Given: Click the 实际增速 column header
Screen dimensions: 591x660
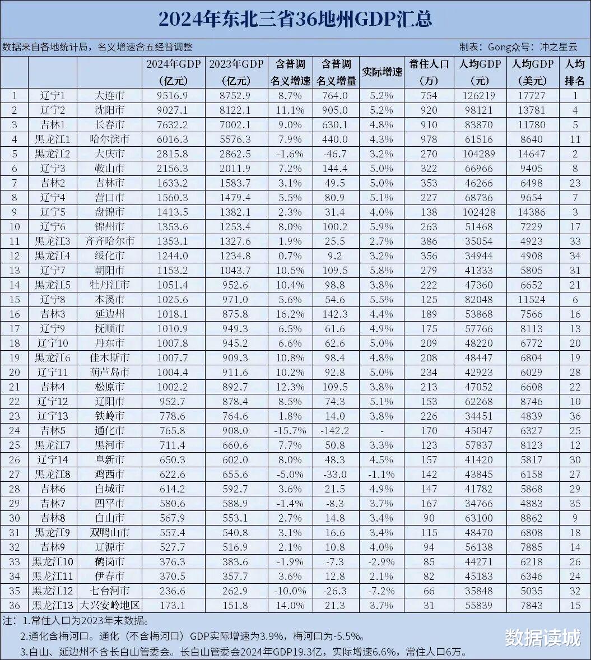Looking at the screenshot, I should (x=382, y=72).
